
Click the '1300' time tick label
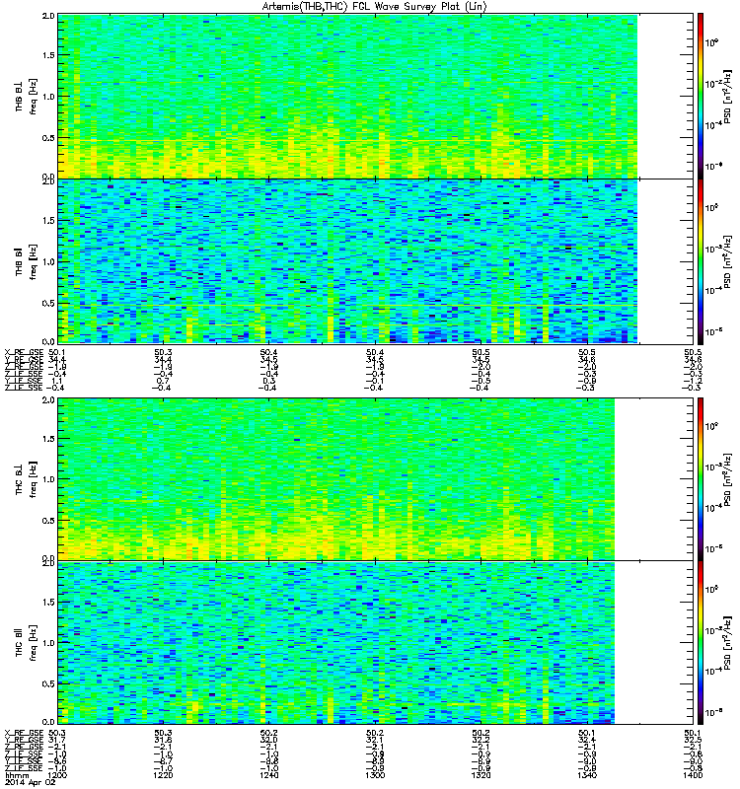coord(375,775)
